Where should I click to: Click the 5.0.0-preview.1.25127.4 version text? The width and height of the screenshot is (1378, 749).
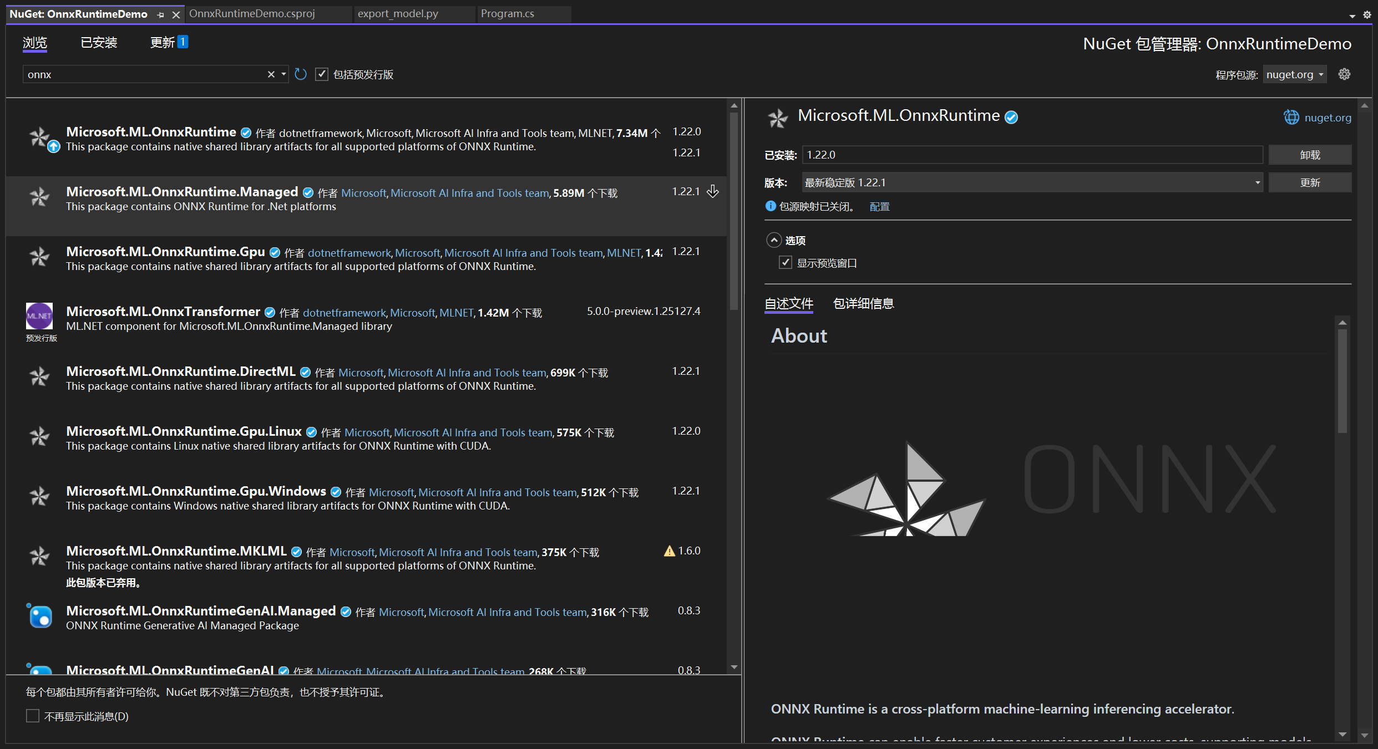(644, 312)
